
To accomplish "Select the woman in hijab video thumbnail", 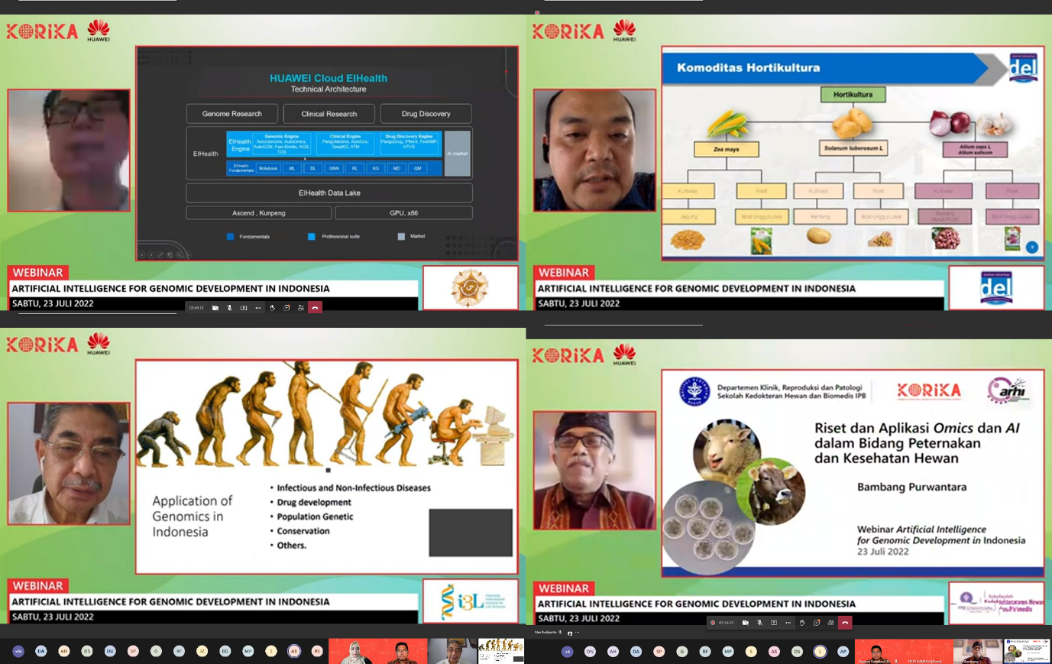I will pos(354,651).
